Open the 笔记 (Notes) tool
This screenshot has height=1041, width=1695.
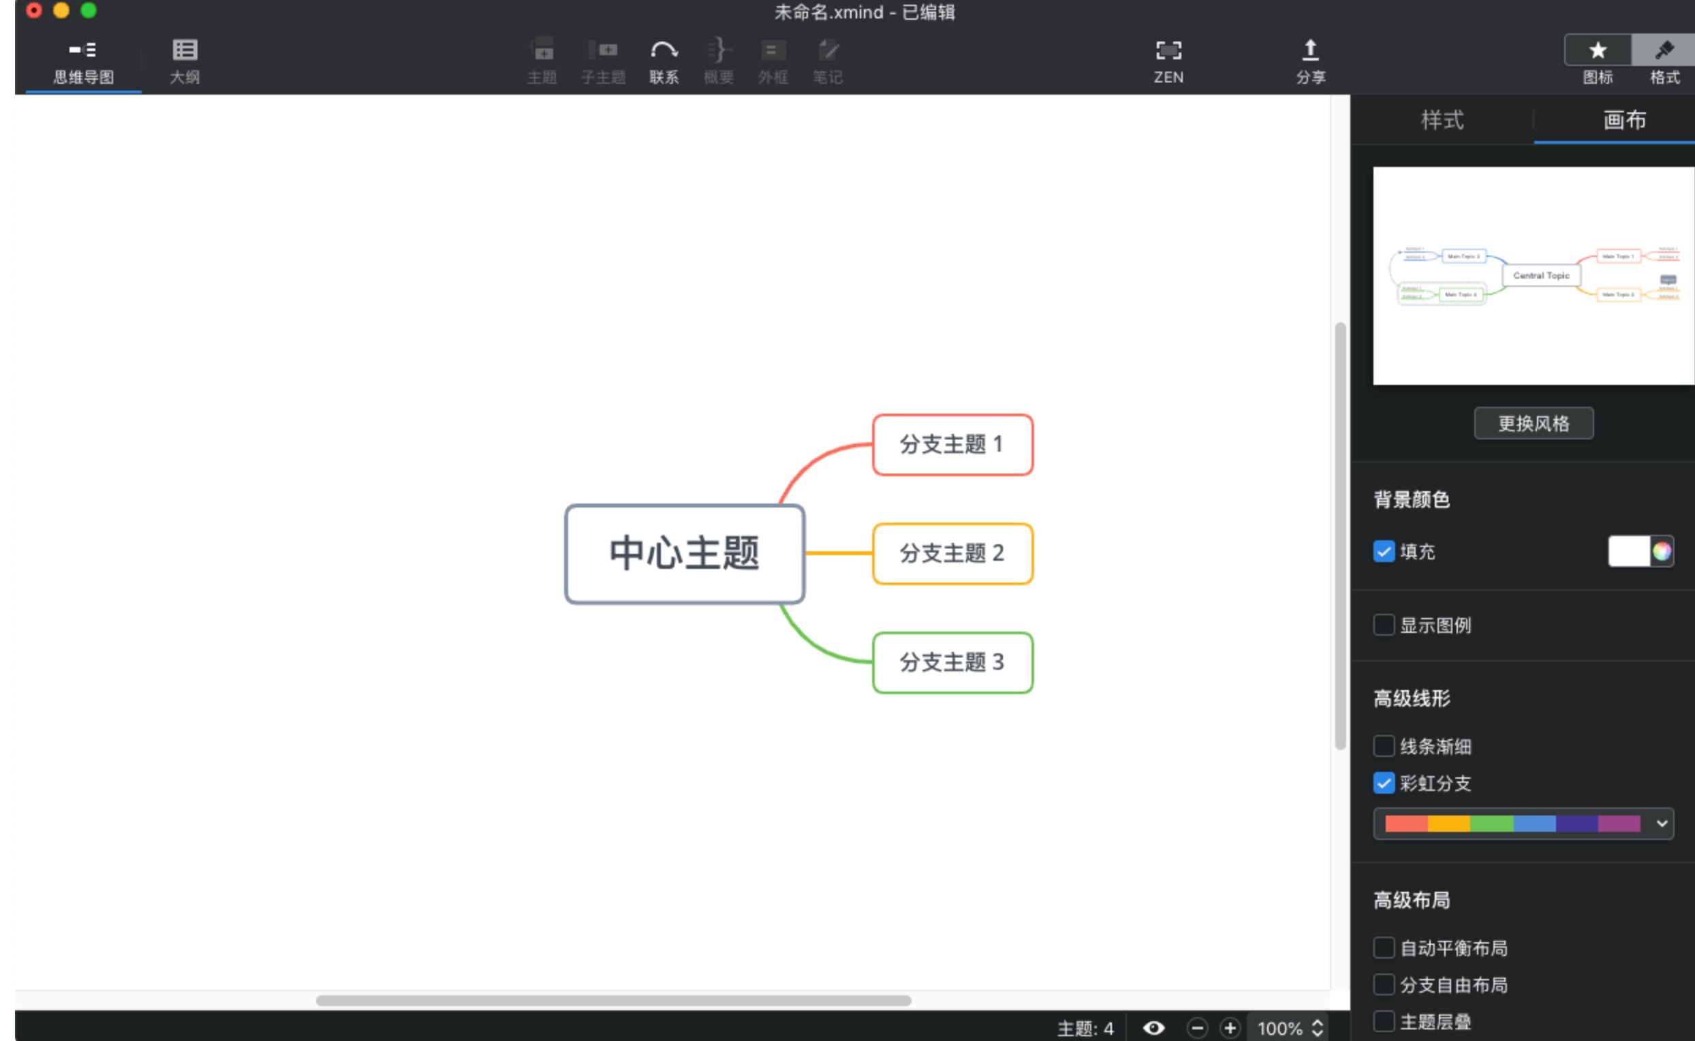coord(827,61)
